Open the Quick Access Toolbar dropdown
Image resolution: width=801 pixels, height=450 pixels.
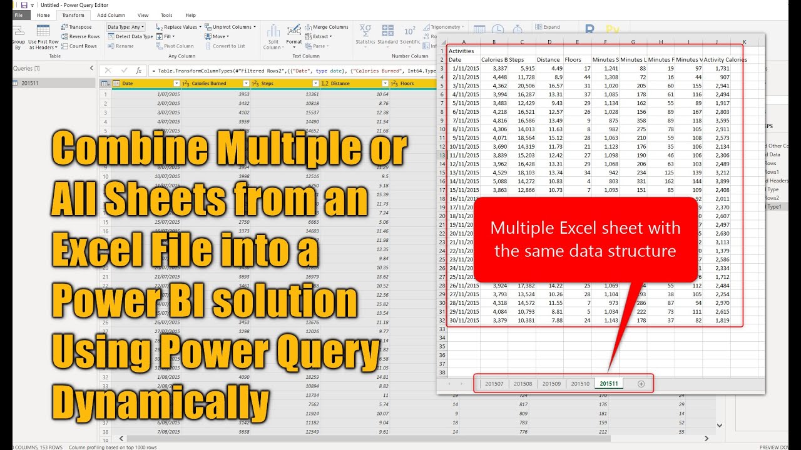tap(31, 5)
